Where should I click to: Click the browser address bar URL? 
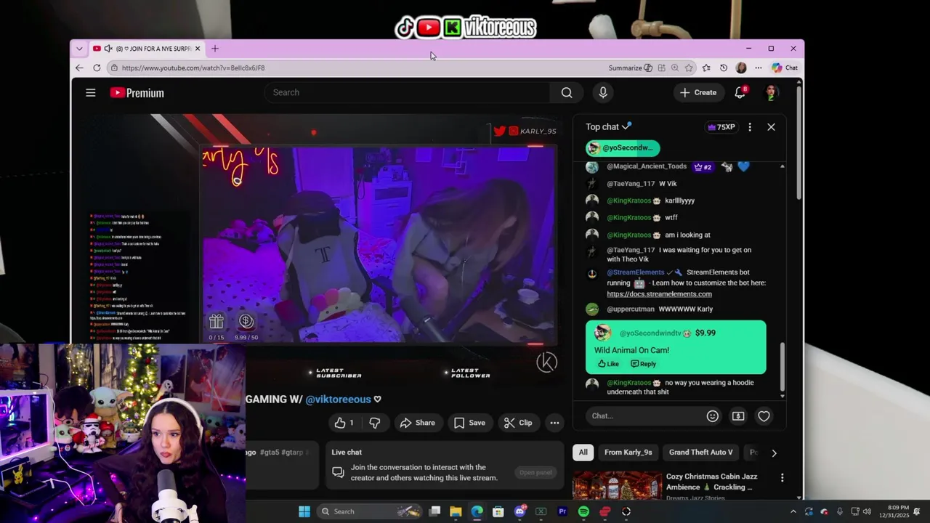pos(193,68)
